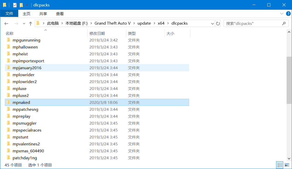
Task: Select the mplowrider2 folder icon
Action: point(8,82)
